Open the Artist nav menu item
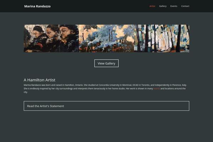Image resolution: width=213 pixels, height=142 pixels. (152, 6)
